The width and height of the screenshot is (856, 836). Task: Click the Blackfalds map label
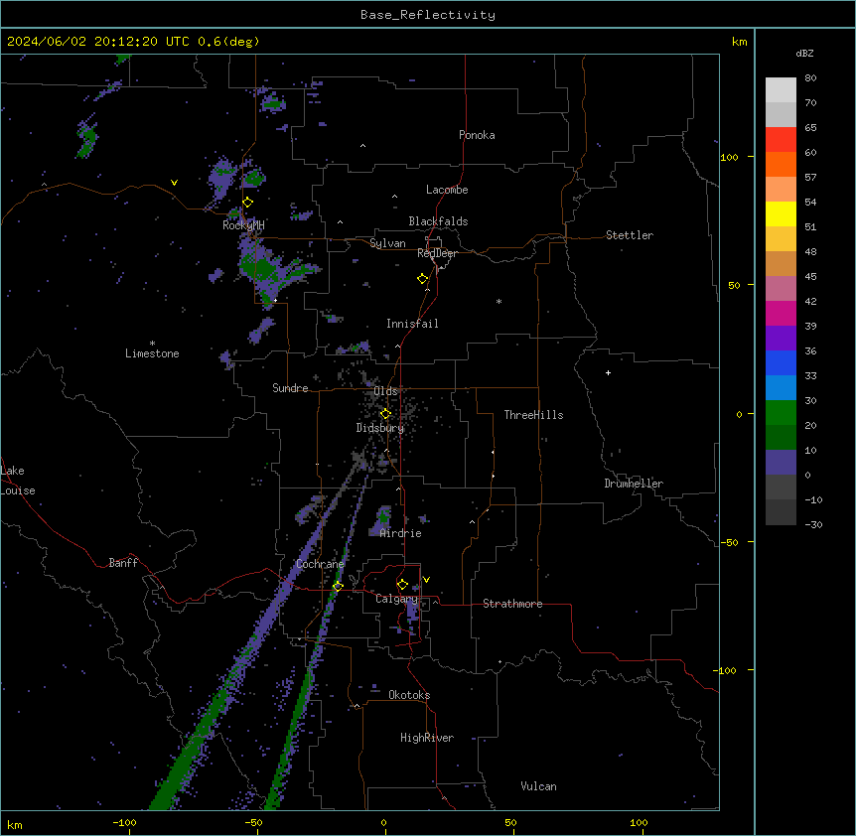point(438,221)
